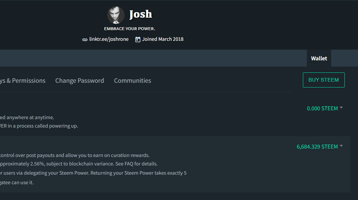Click the "delegating your Steem Power" line
This screenshot has width=358, height=200.
point(93,173)
